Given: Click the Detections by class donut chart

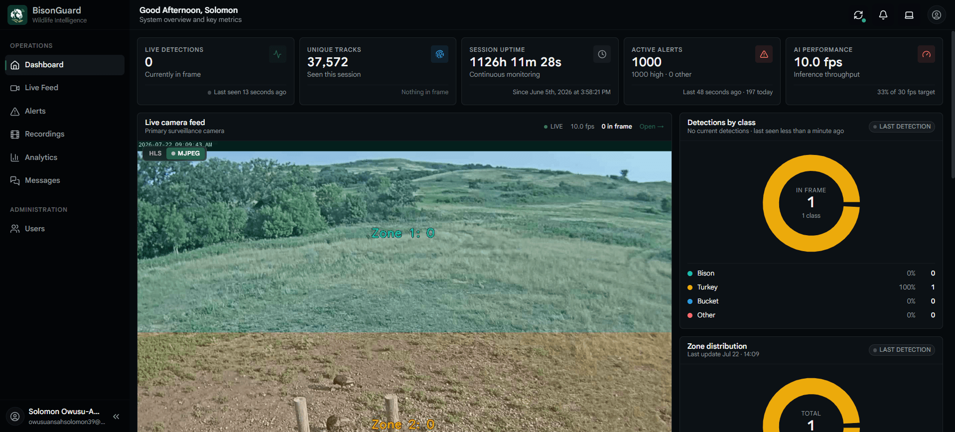Looking at the screenshot, I should [x=811, y=203].
